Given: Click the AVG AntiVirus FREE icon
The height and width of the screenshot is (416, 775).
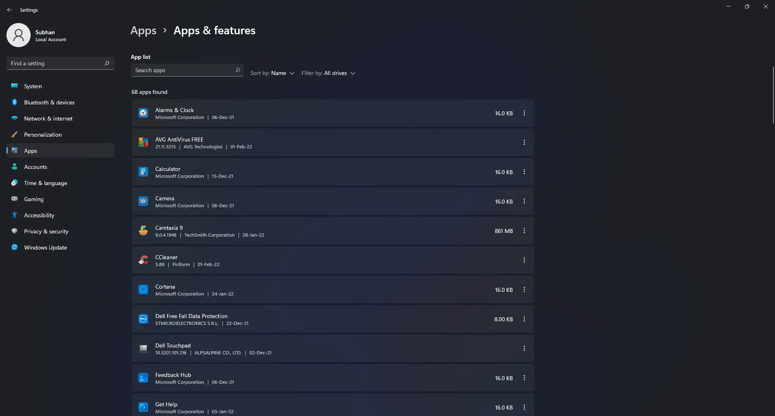Looking at the screenshot, I should tap(143, 143).
